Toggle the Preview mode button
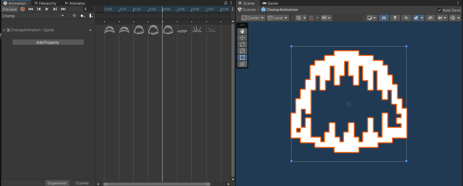The image size is (463, 186). point(10,9)
